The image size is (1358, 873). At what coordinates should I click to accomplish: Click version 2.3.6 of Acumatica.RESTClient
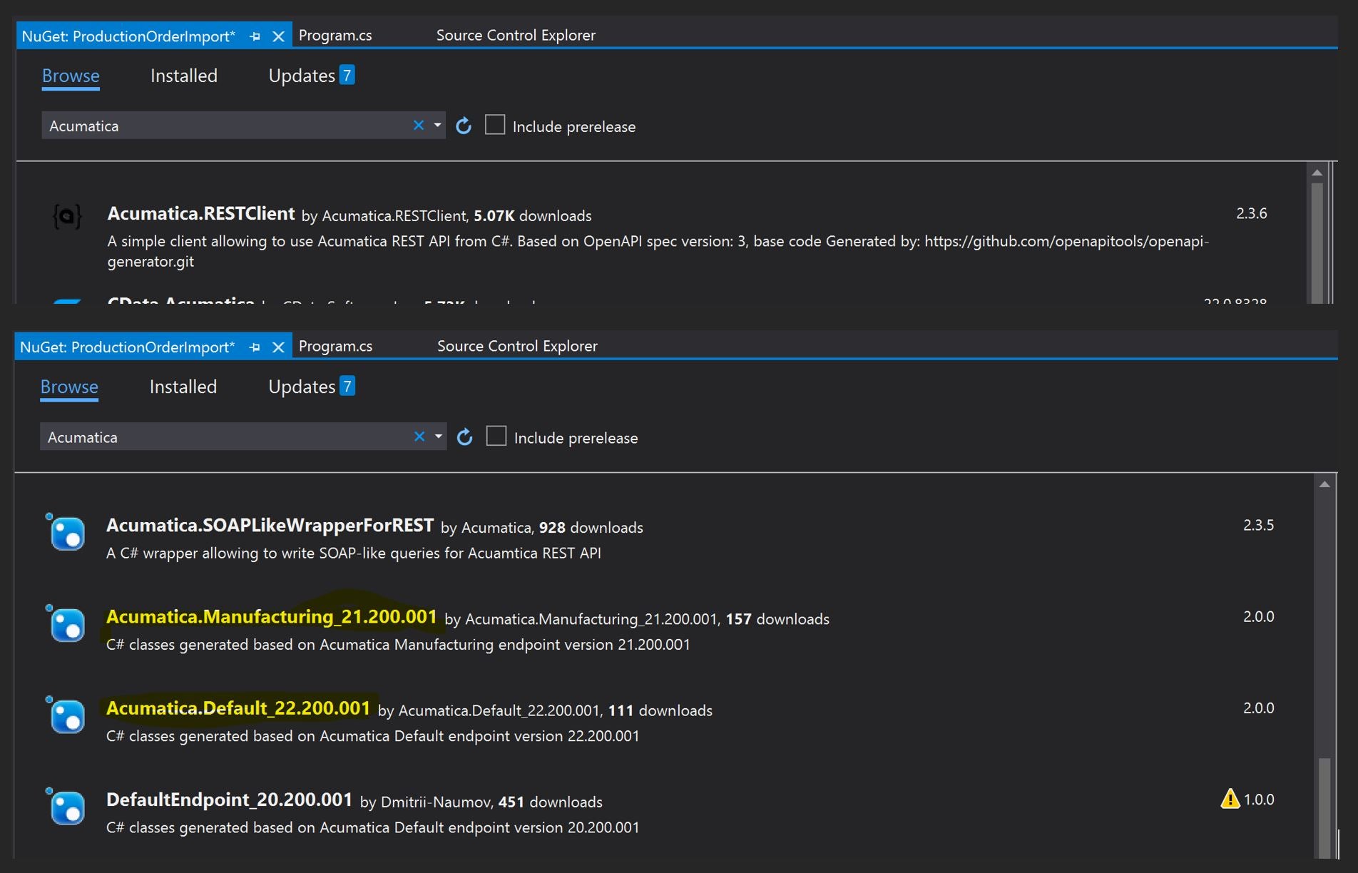coord(1252,213)
